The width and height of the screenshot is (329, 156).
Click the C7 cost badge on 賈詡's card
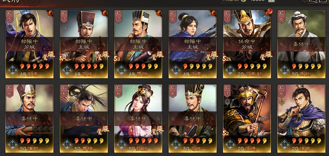118,16
